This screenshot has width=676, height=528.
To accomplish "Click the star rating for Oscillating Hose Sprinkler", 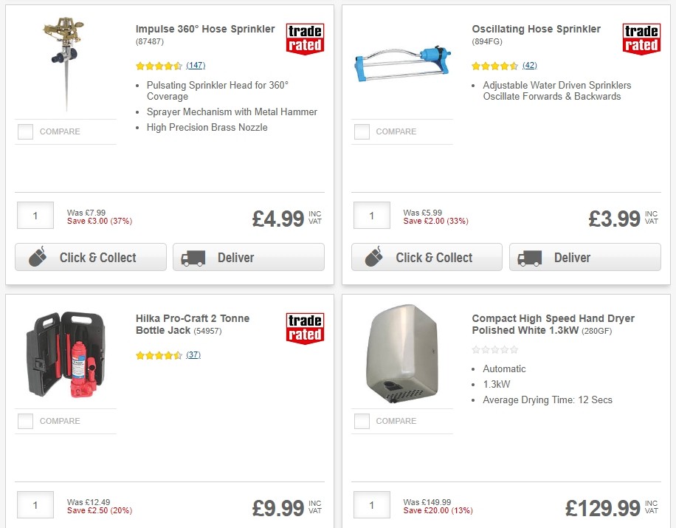I will point(494,66).
